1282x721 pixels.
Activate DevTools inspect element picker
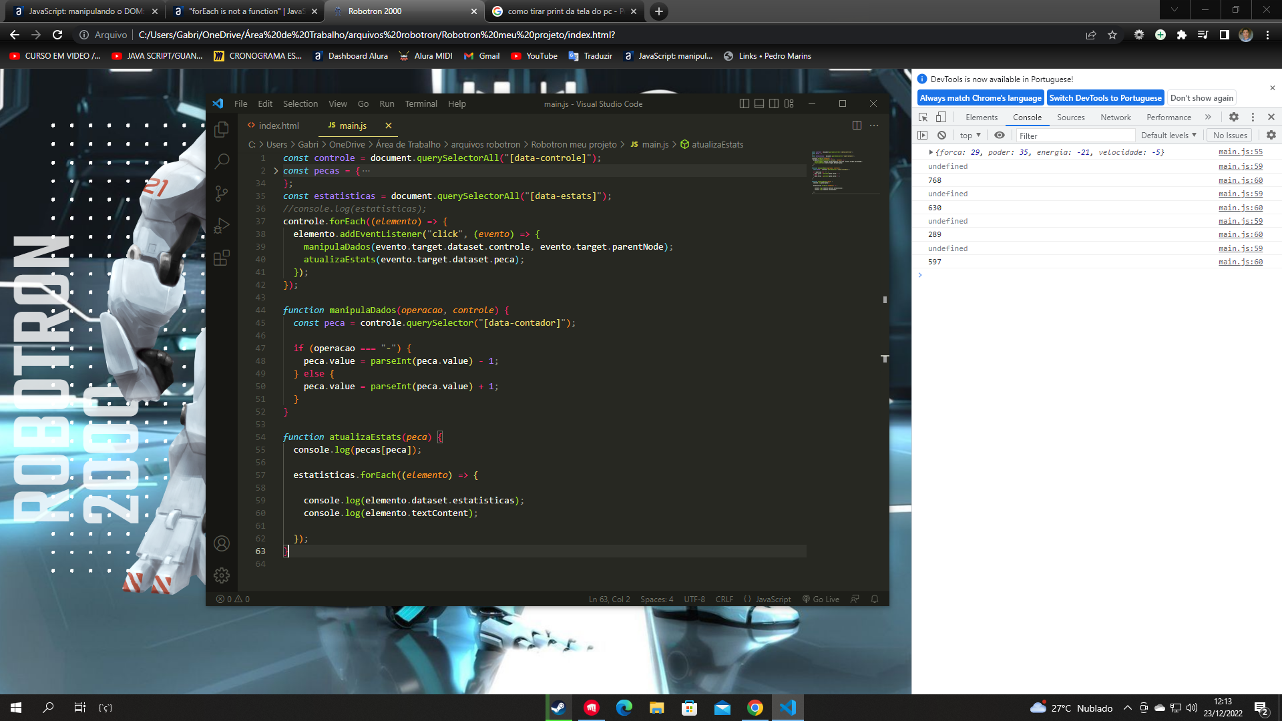pyautogui.click(x=923, y=117)
